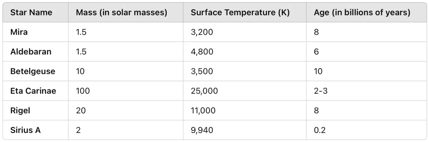This screenshot has width=429, height=142.
Task: Click the 4,800 temperature for Aldebaran
Action: pyautogui.click(x=202, y=51)
